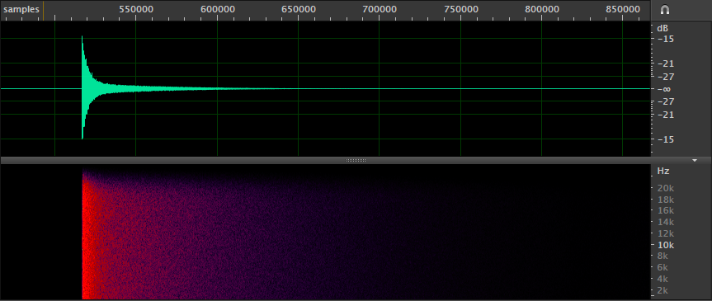Image resolution: width=712 pixels, height=301 pixels.
Task: Click the waveform/spectral divider grip handle
Action: [x=356, y=160]
